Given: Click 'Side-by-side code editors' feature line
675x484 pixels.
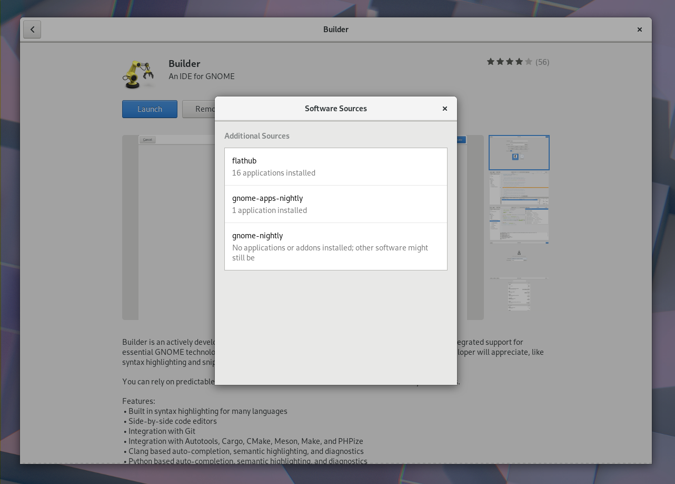Looking at the screenshot, I should coord(170,421).
